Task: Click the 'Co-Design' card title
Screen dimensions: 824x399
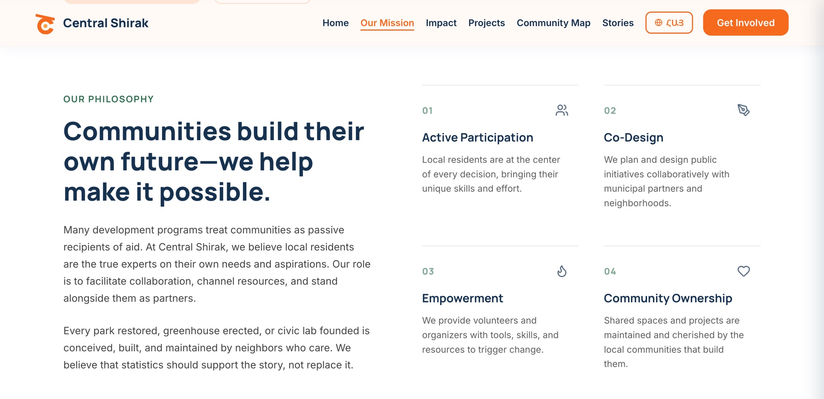Action: (633, 137)
